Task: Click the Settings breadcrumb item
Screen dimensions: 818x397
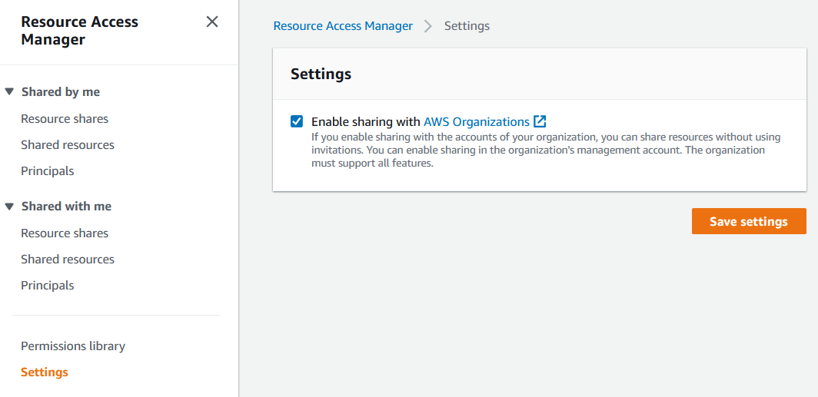Action: pyautogui.click(x=467, y=26)
